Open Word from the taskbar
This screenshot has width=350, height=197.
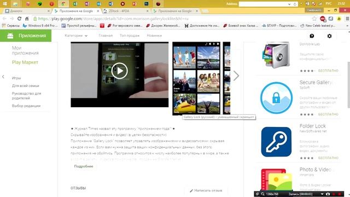110,4
